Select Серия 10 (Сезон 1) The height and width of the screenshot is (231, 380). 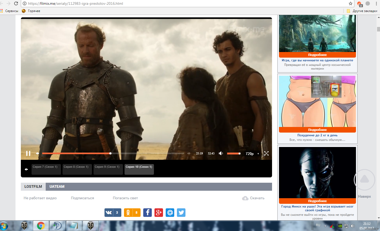pyautogui.click(x=139, y=169)
